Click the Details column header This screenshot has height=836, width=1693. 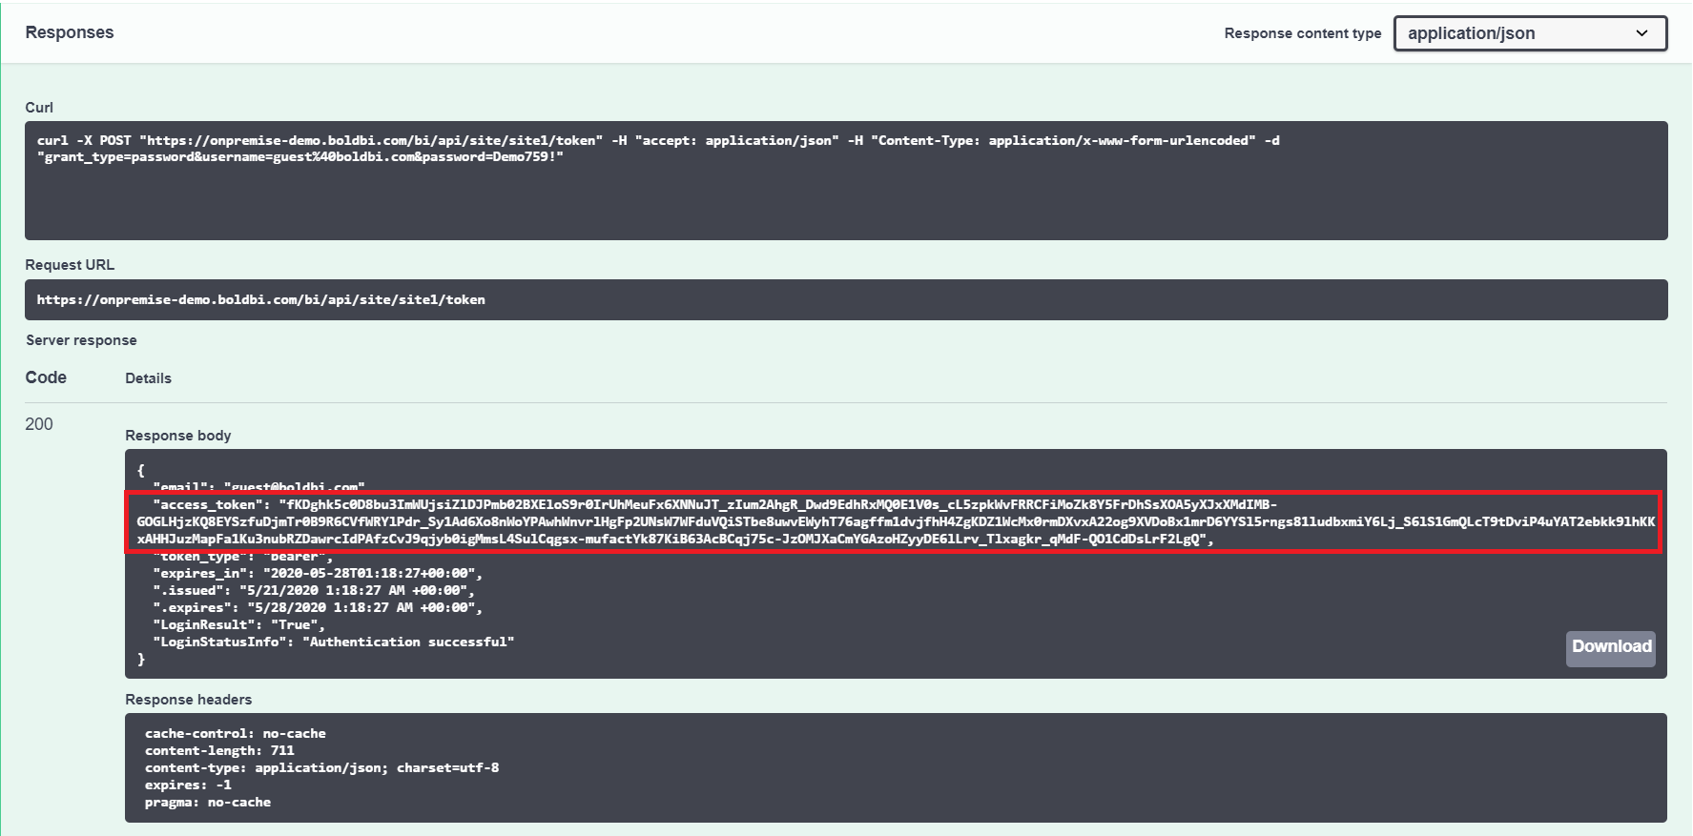click(148, 378)
